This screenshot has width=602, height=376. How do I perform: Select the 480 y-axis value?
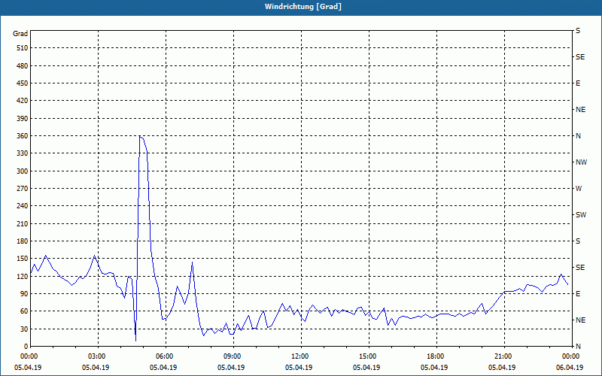coord(23,66)
